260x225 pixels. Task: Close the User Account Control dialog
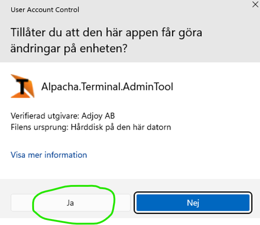tap(255, 5)
